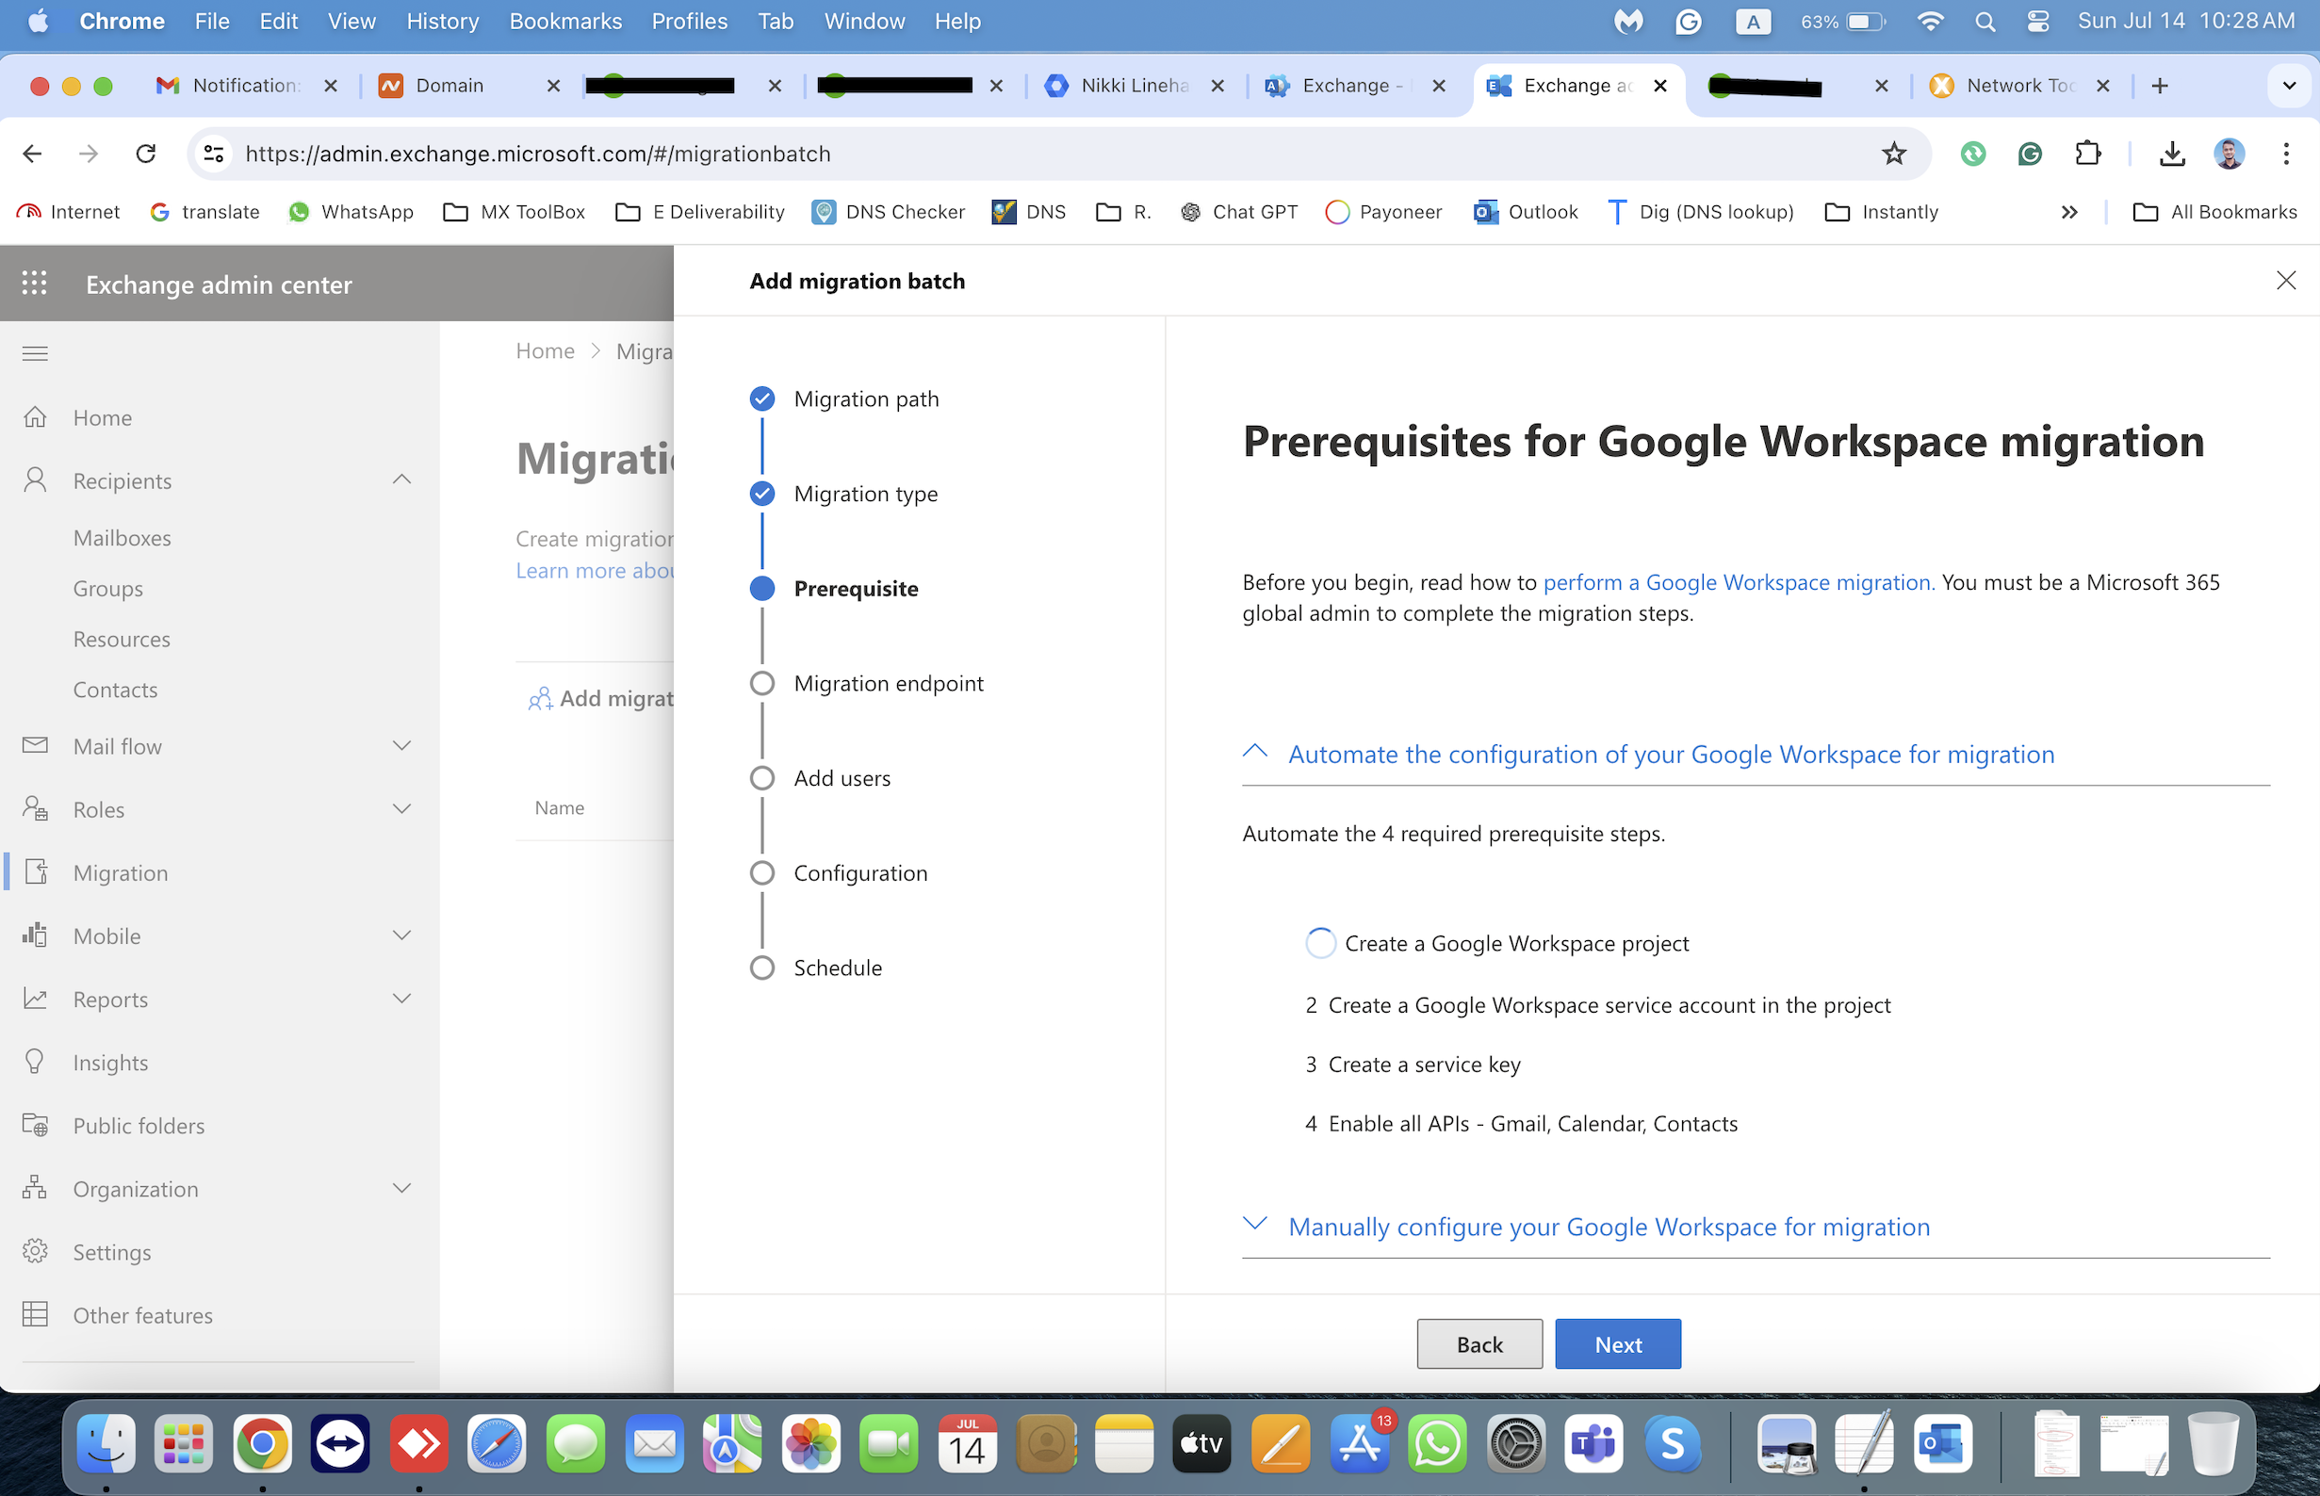Open a new browser tab

click(2159, 86)
